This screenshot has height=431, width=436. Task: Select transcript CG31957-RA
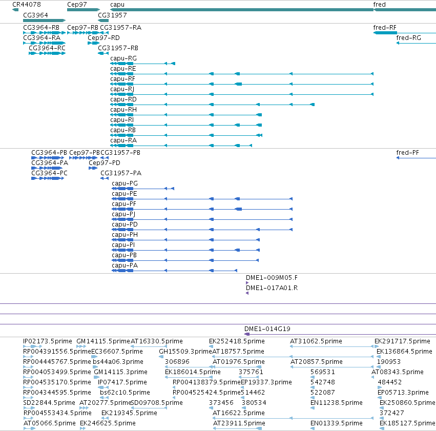(x=121, y=28)
